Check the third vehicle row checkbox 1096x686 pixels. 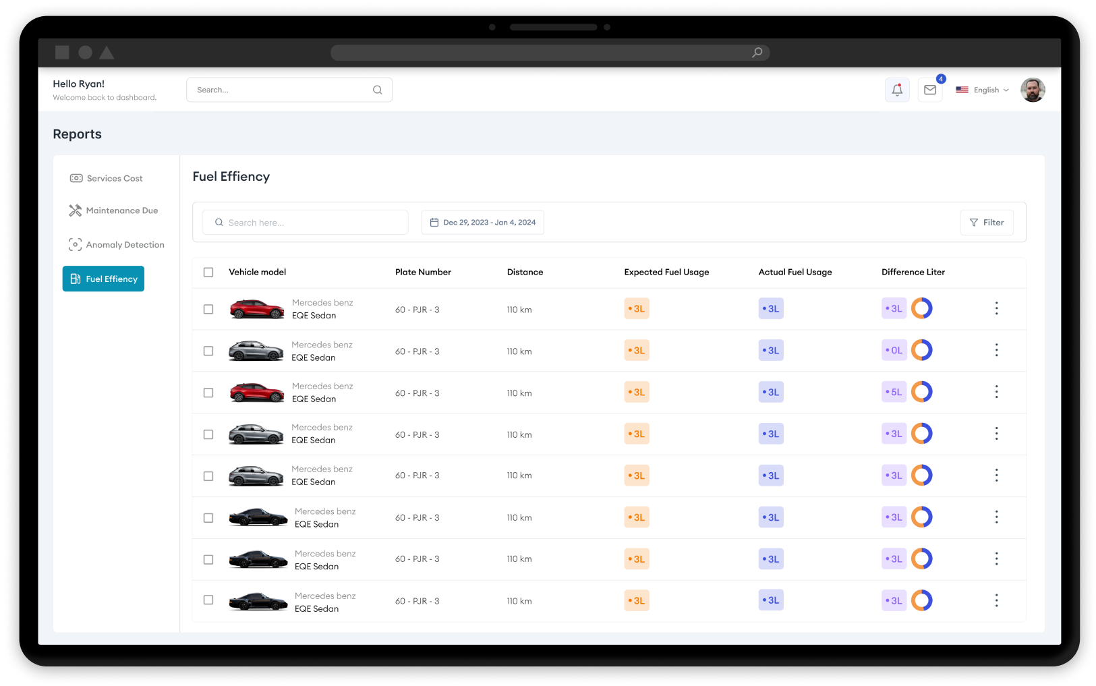(208, 393)
